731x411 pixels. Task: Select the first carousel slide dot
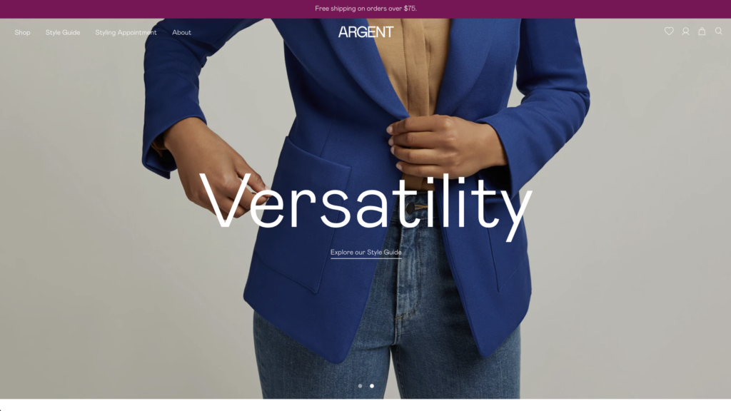tap(360, 386)
